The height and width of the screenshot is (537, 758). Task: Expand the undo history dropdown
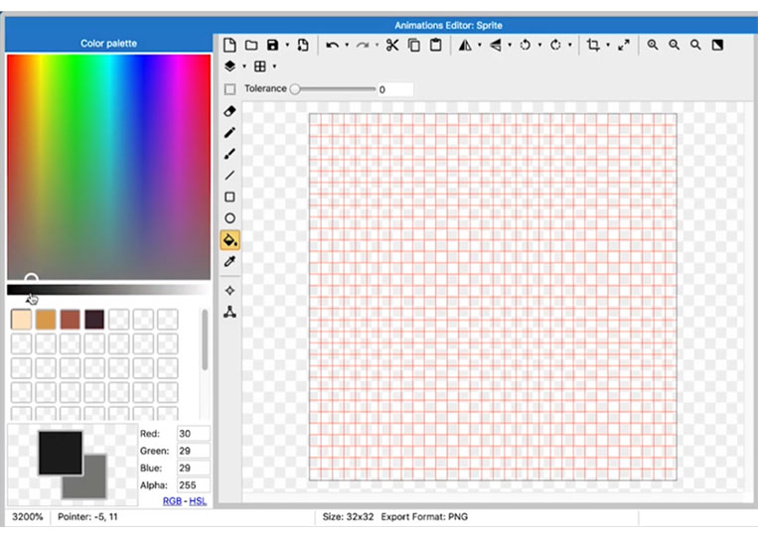[347, 46]
